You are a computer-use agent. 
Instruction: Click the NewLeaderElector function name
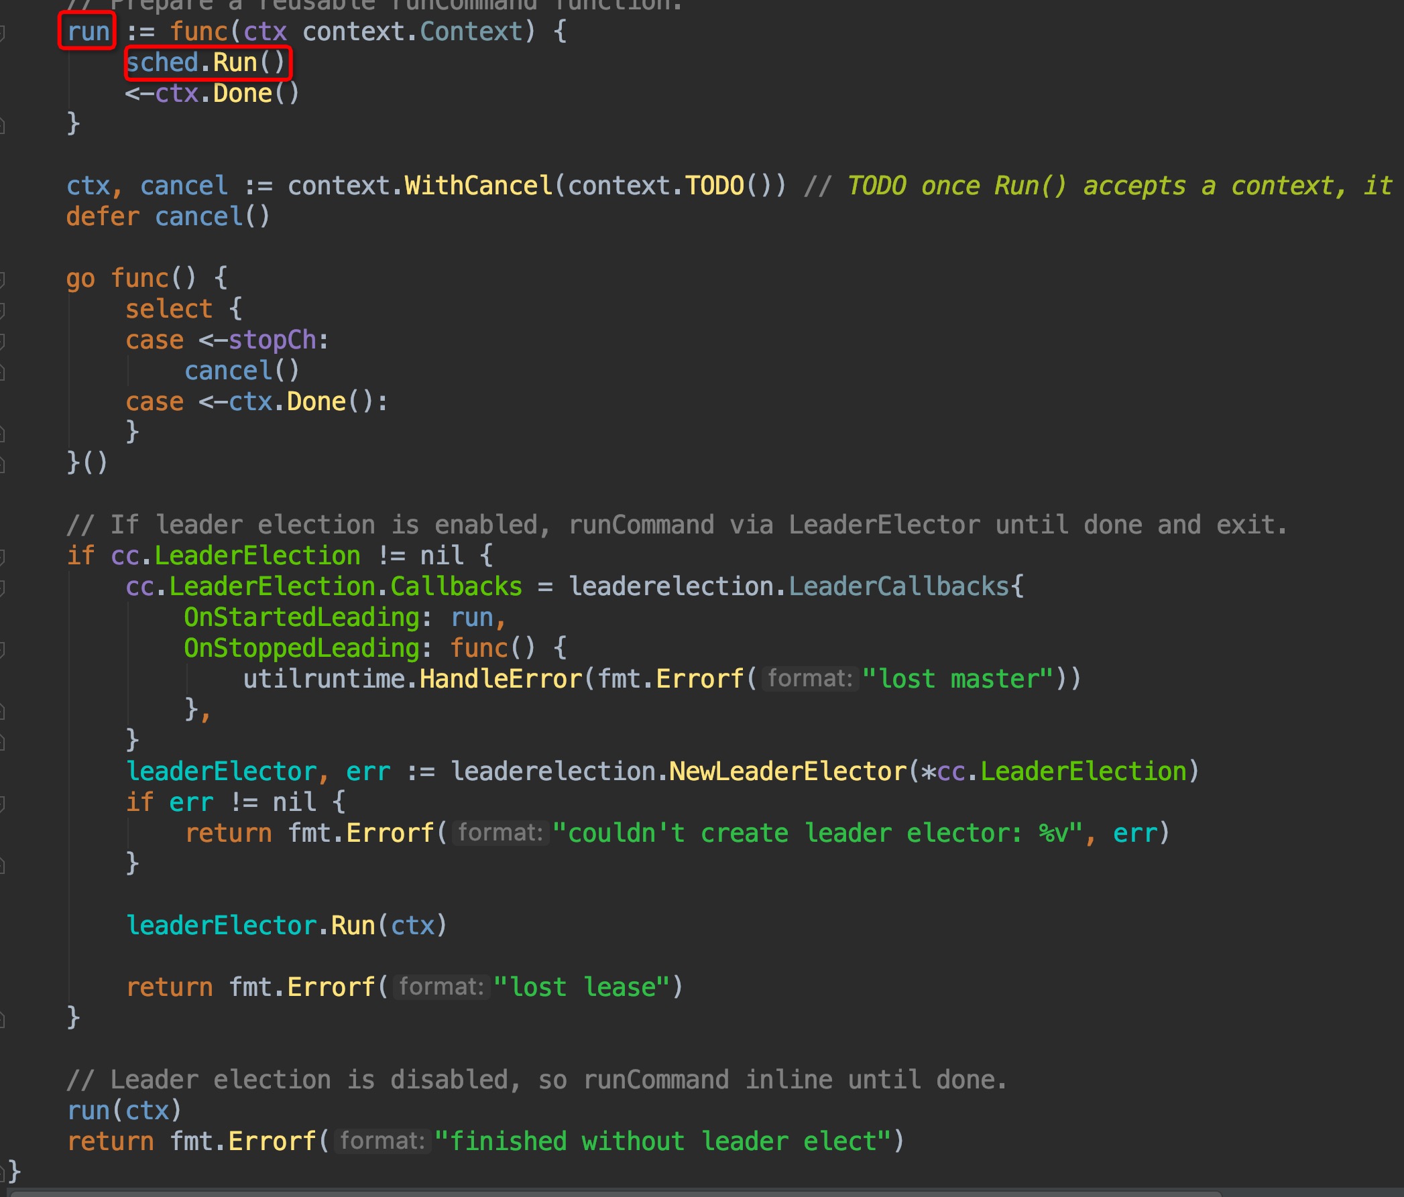tap(787, 771)
